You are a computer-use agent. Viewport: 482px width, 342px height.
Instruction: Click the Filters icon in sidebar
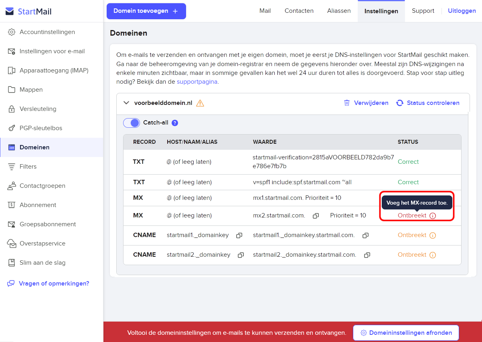(x=12, y=167)
